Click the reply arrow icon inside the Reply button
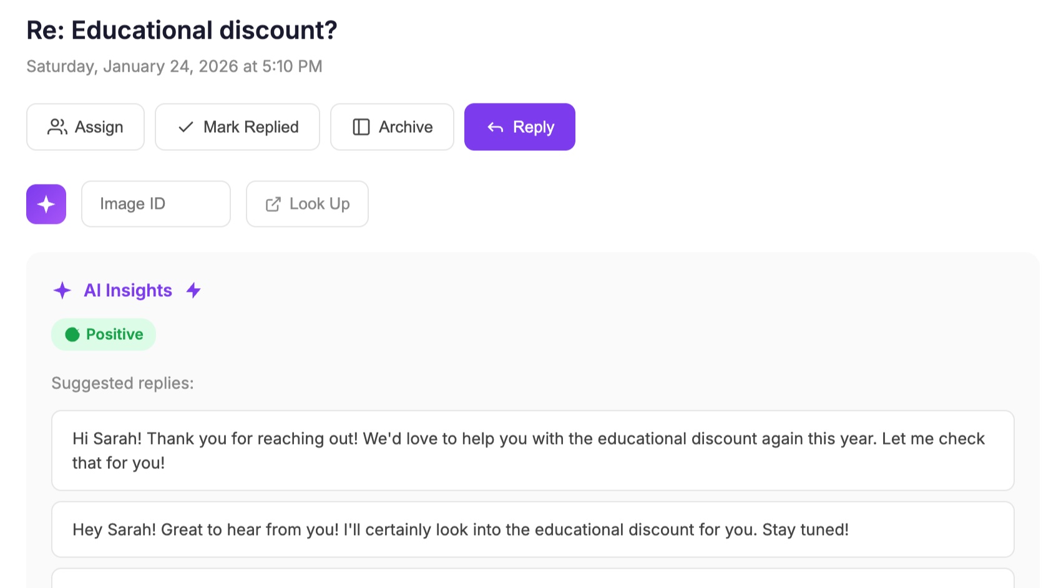The width and height of the screenshot is (1046, 588). coord(495,127)
